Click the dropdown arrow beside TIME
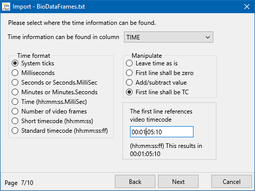Screen dimensions: 255x191 coord(208,37)
